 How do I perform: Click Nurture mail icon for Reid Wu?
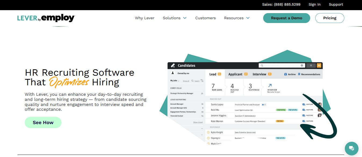(x=304, y=110)
